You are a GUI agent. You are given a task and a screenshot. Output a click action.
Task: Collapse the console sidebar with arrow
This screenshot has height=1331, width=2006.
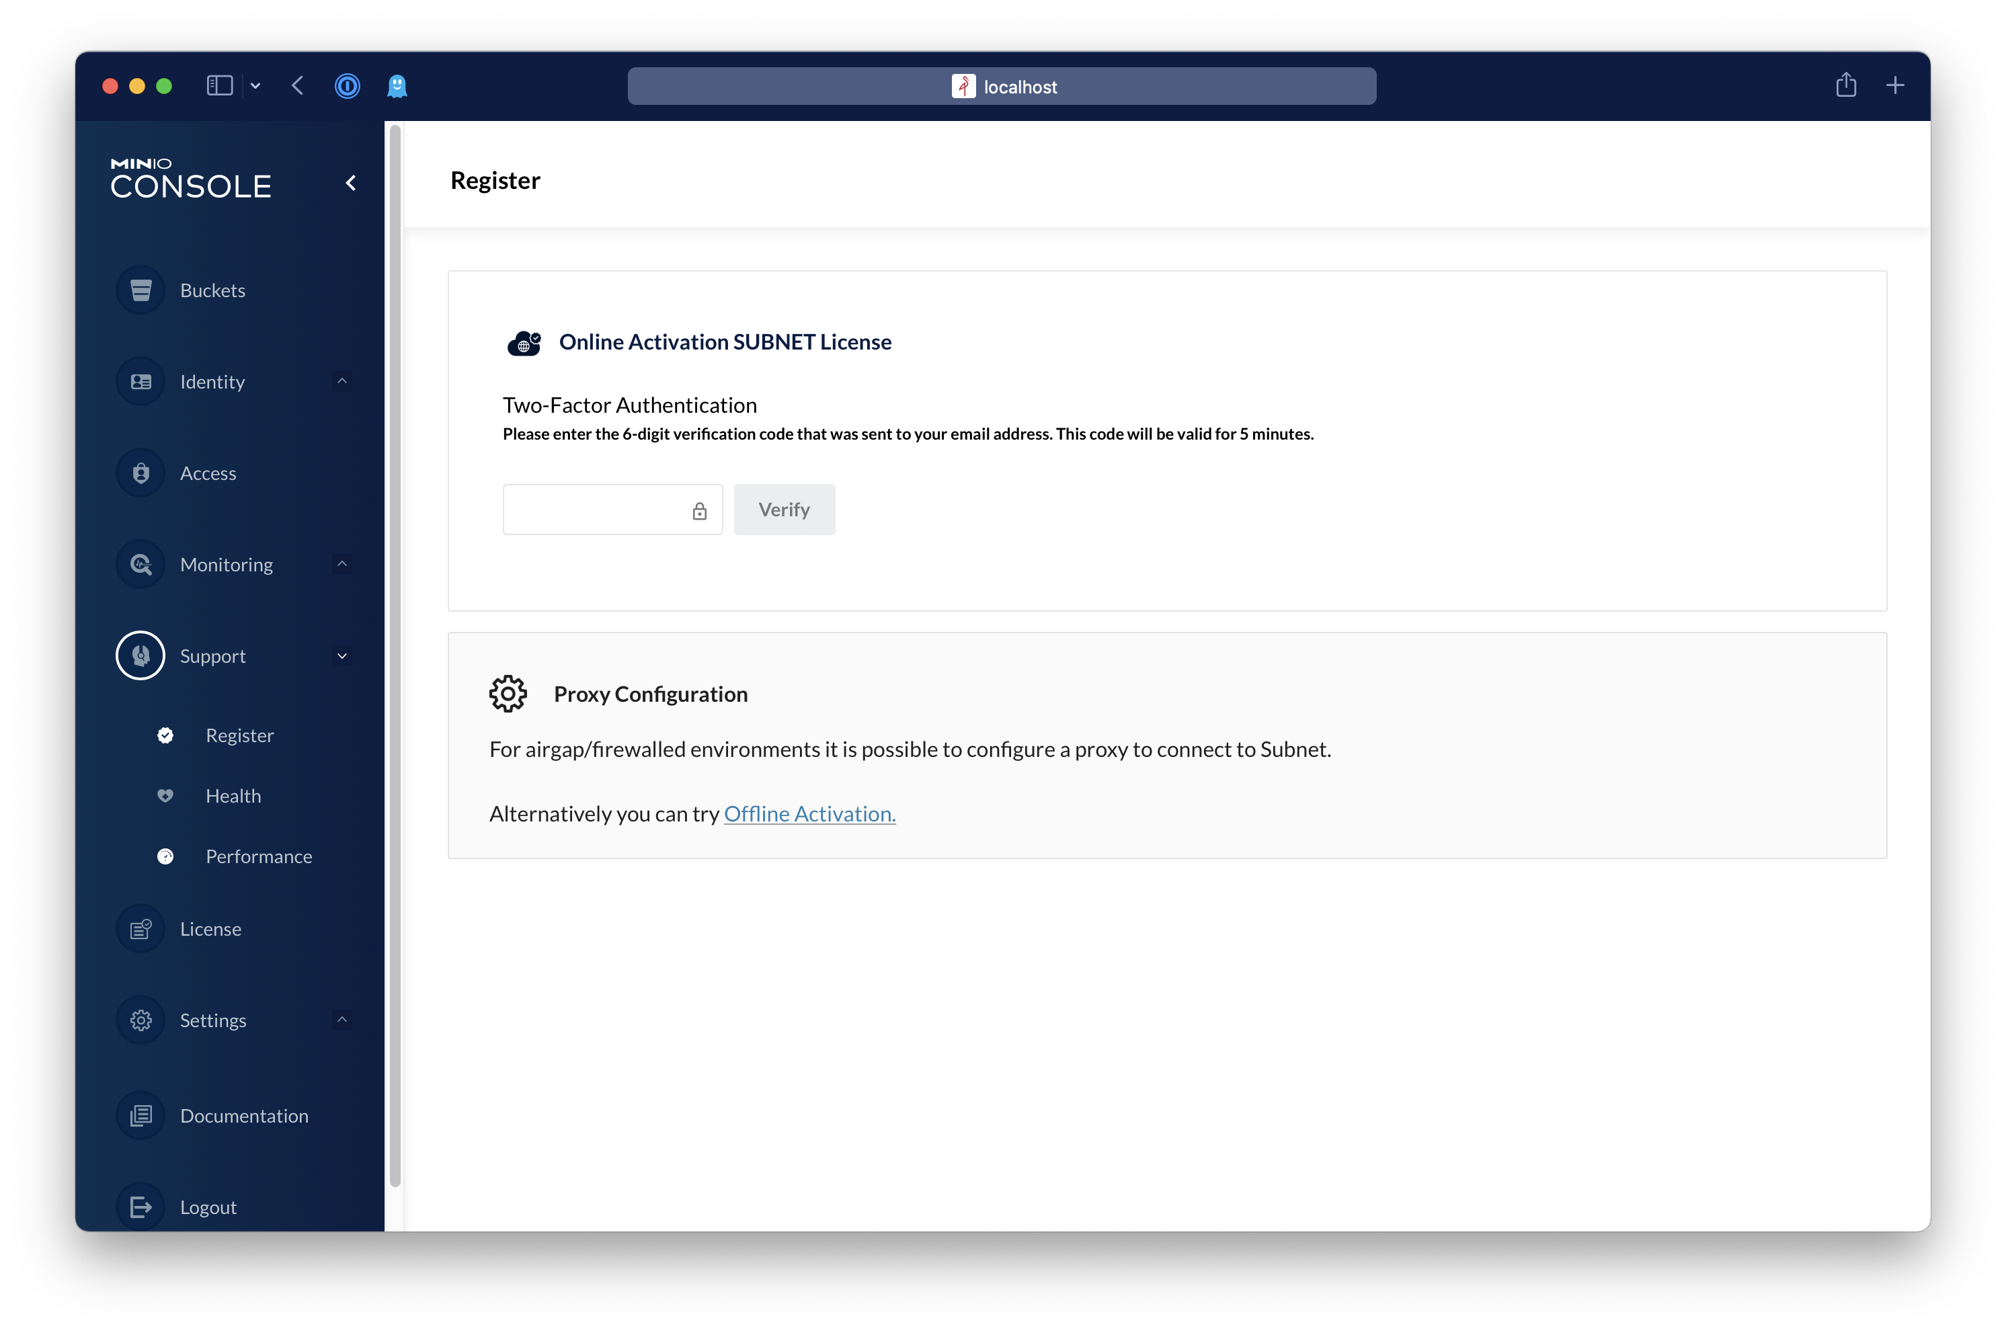tap(351, 182)
